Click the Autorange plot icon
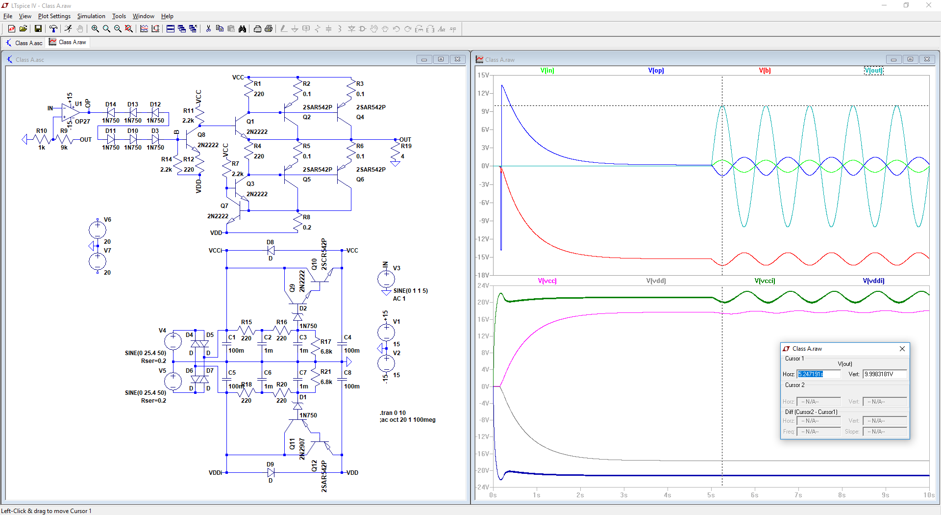This screenshot has width=941, height=515. [155, 29]
